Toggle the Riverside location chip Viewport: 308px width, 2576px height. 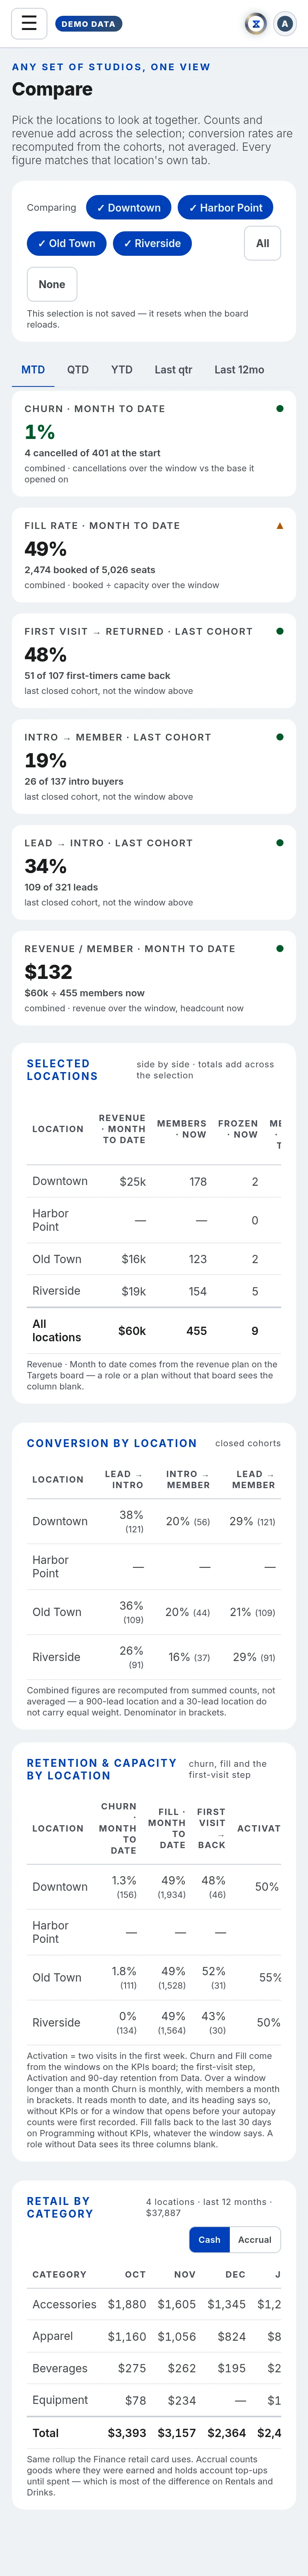pos(152,243)
